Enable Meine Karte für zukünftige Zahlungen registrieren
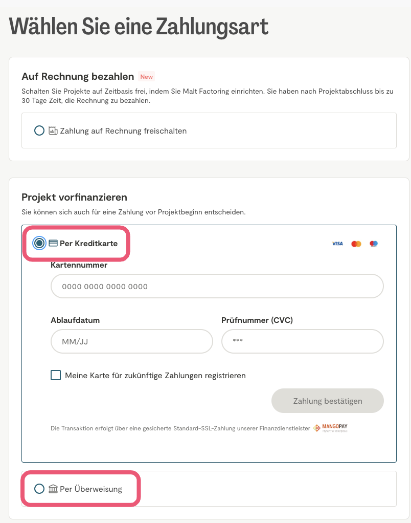Screen dimensions: 411x523 tap(56, 375)
